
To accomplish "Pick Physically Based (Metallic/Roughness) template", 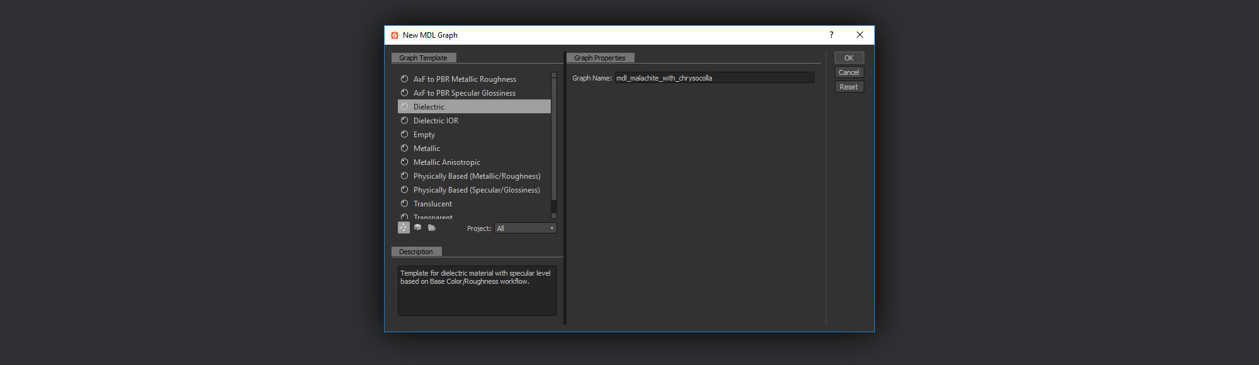I will click(x=474, y=176).
